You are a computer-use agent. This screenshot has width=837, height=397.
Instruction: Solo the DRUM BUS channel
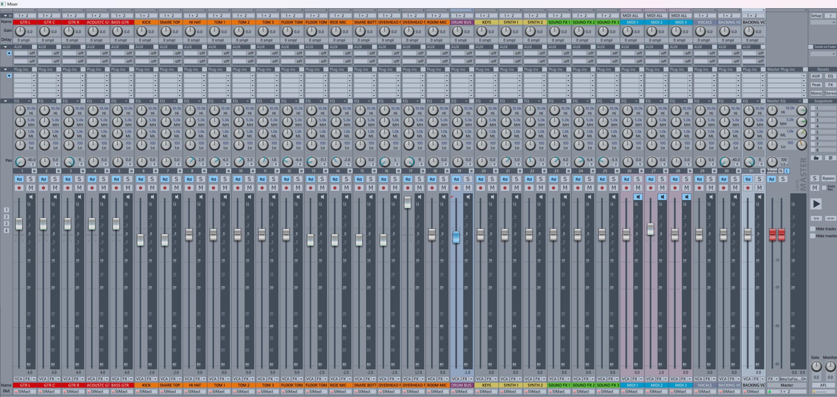(468, 179)
